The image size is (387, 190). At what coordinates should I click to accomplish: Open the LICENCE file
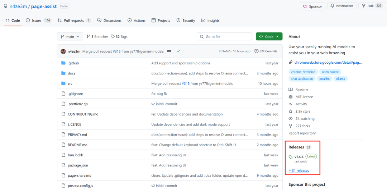pos(75,125)
